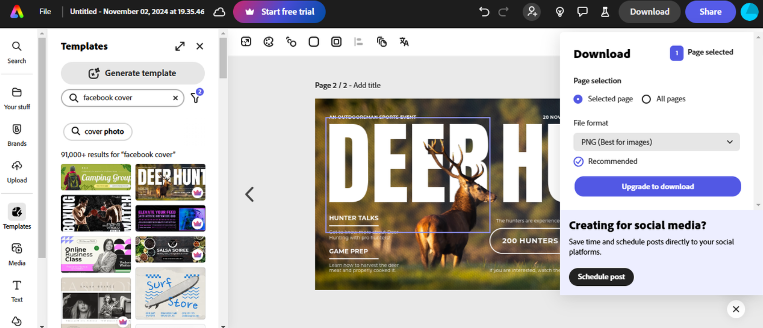The image size is (763, 328).
Task: Select the Text tool in the sidebar
Action: coord(17,290)
